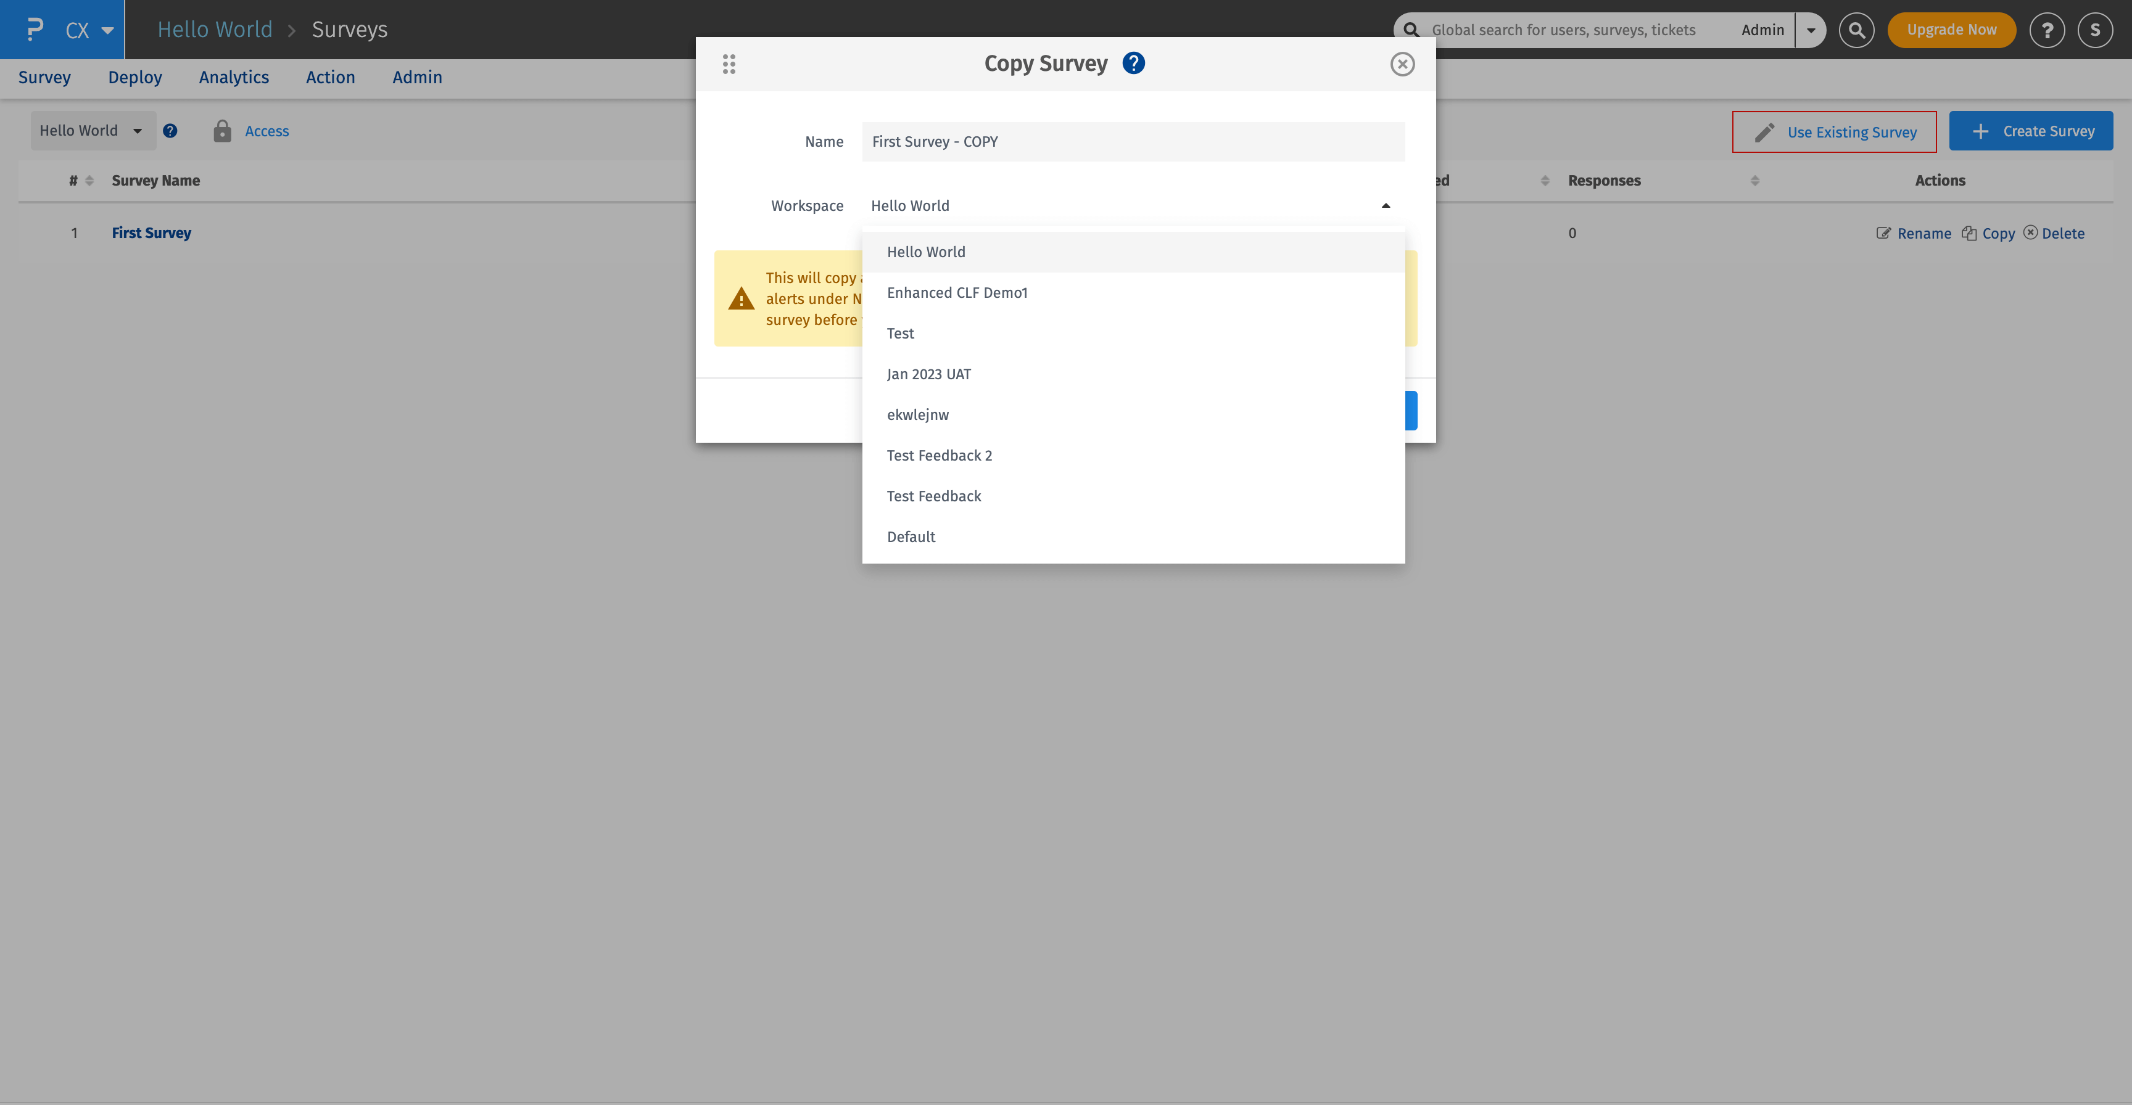
Task: Click the Copy icon for First Survey
Action: [1970, 233]
